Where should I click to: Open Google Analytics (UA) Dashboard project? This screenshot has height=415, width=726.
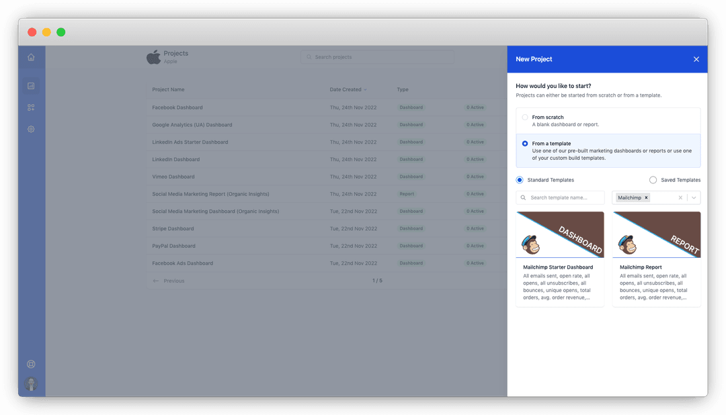(192, 125)
